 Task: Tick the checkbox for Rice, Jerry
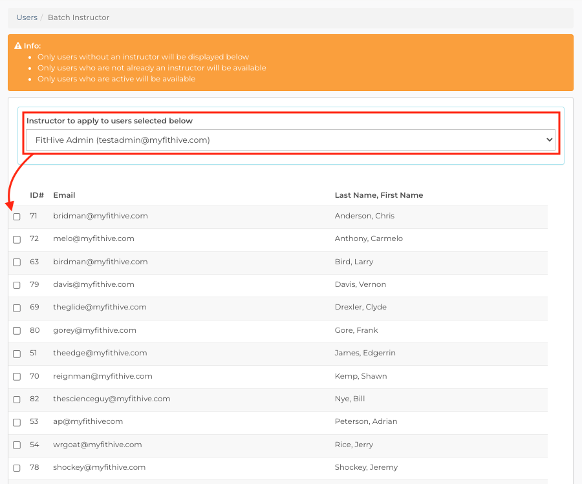17,445
